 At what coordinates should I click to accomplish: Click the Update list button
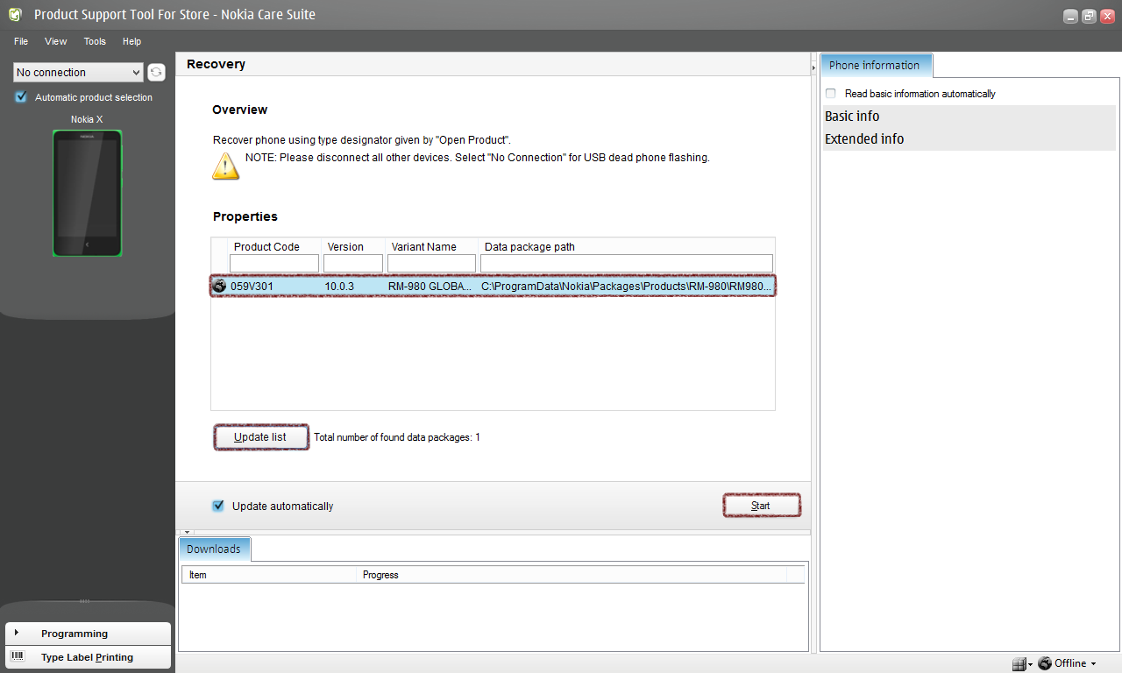[x=261, y=437]
